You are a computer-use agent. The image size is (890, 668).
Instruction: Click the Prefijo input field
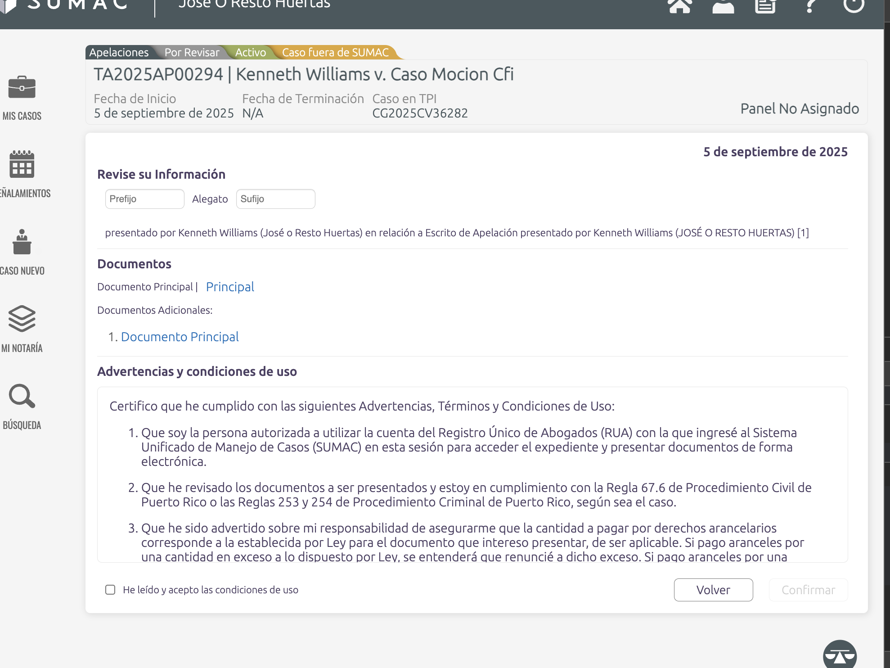[144, 199]
